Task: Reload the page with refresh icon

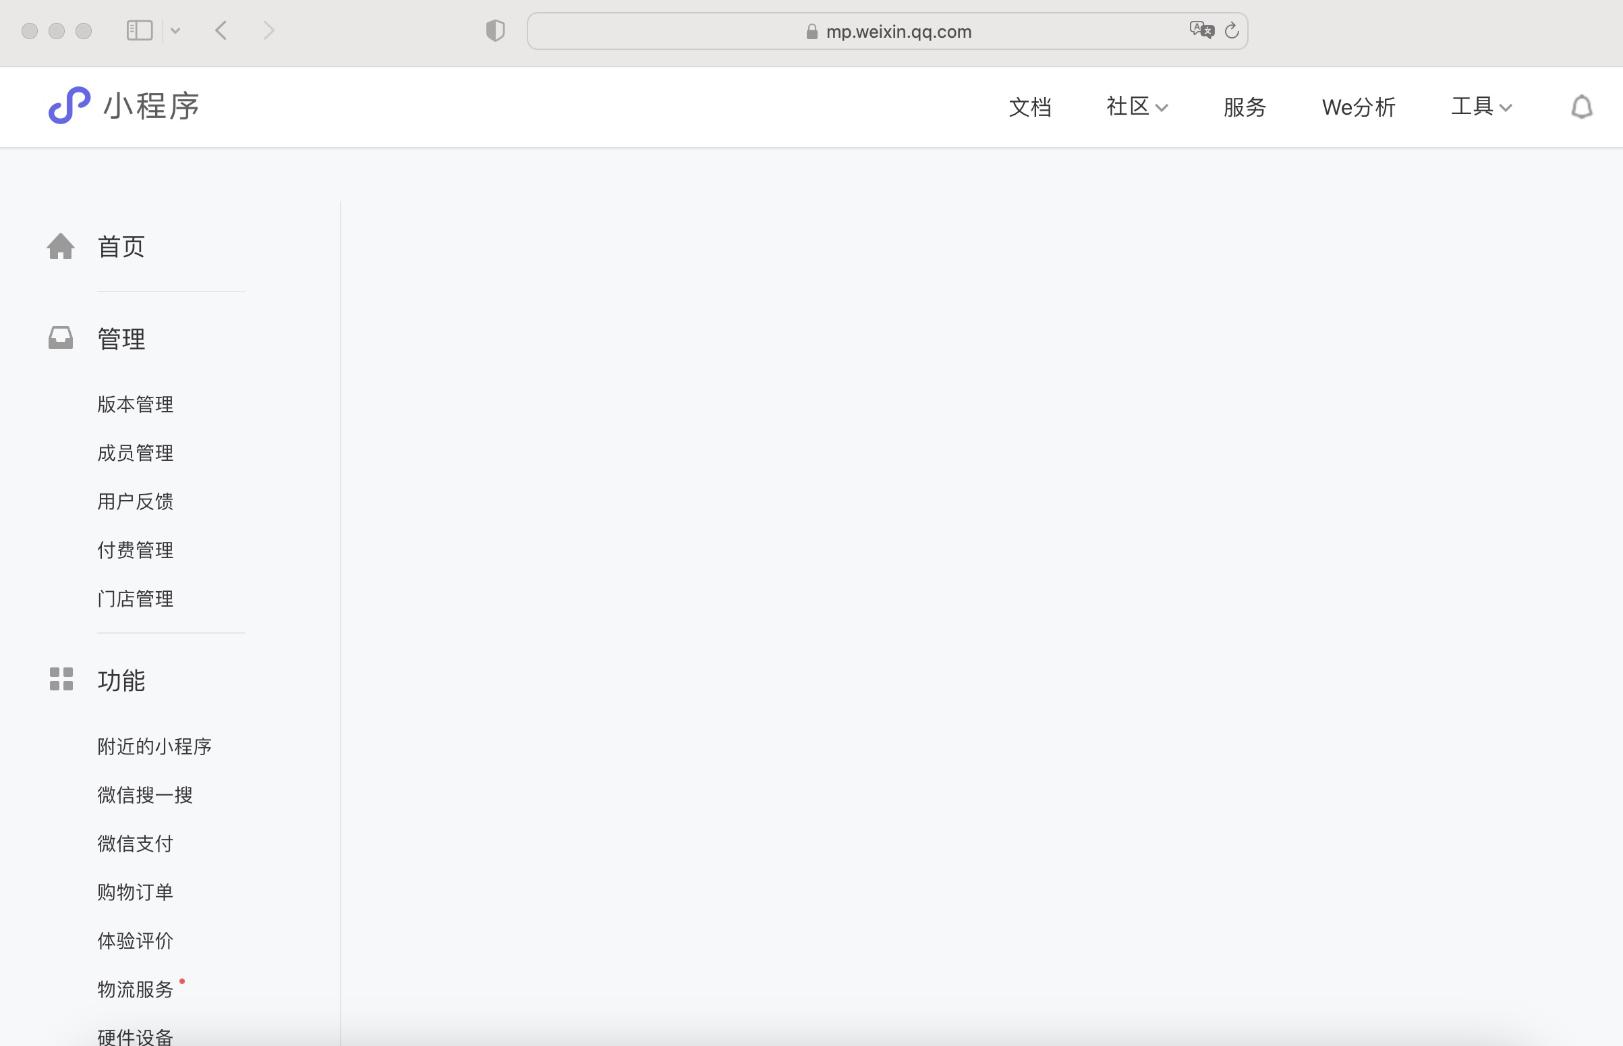Action: pyautogui.click(x=1231, y=30)
